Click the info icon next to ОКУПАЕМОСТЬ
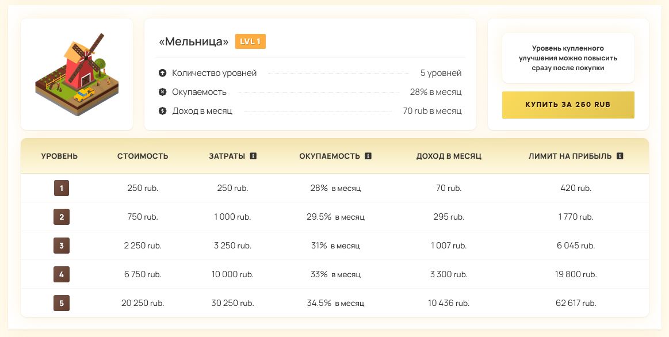The height and width of the screenshot is (337, 669). (368, 156)
